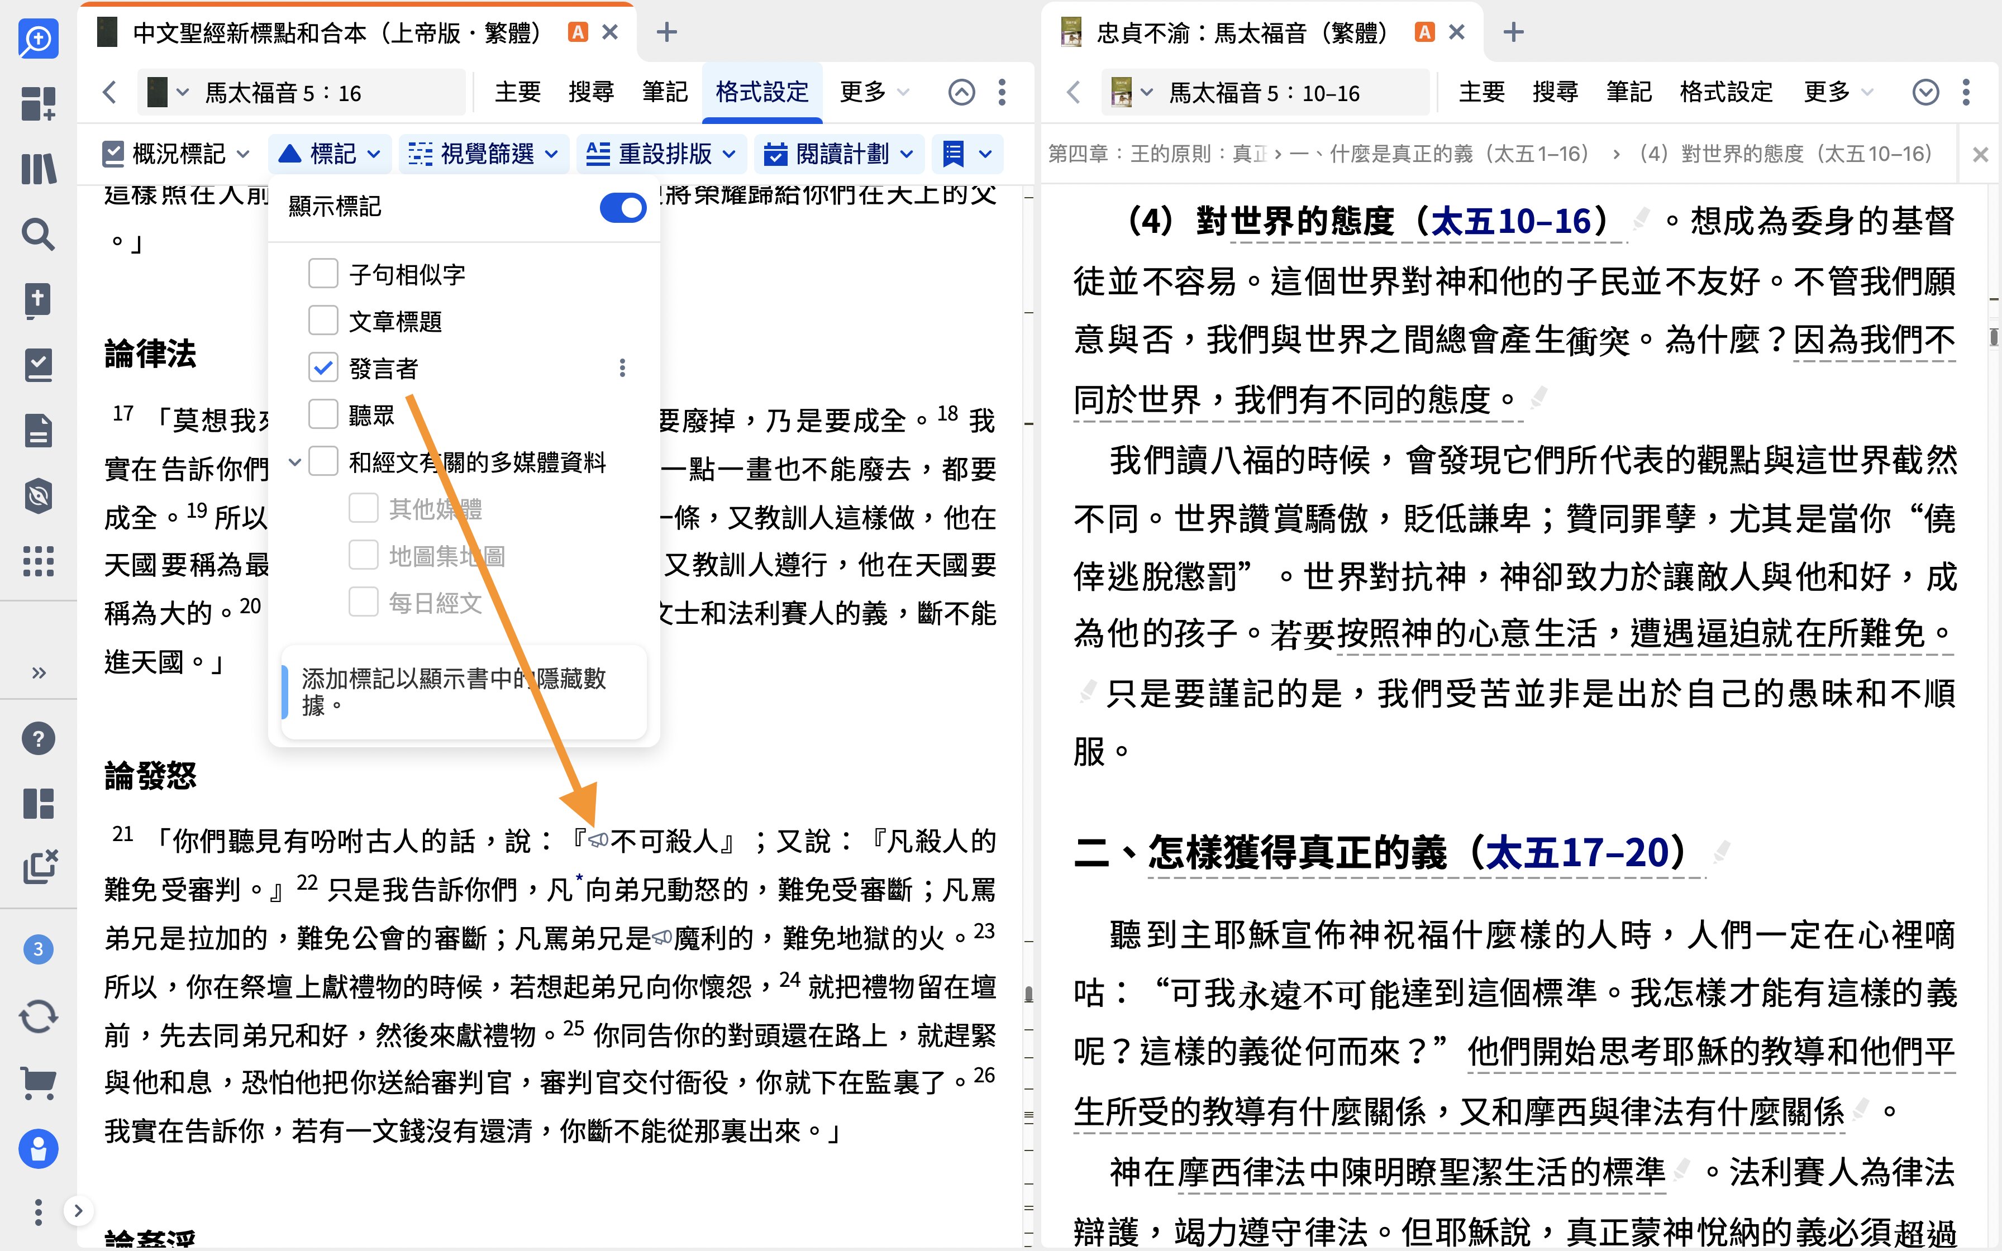This screenshot has width=2002, height=1251.
Task: Select the 格式設定 tab in left panel
Action: [762, 92]
